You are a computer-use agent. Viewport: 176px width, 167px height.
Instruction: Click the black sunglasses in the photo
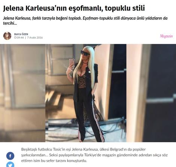(85, 52)
